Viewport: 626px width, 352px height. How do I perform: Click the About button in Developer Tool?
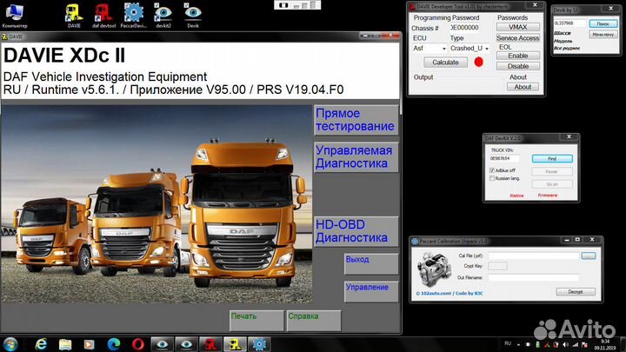point(523,87)
